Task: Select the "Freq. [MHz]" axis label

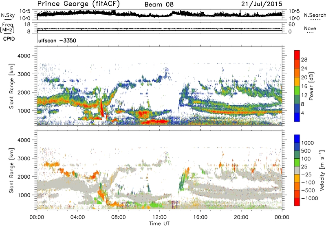Action: coord(7,27)
